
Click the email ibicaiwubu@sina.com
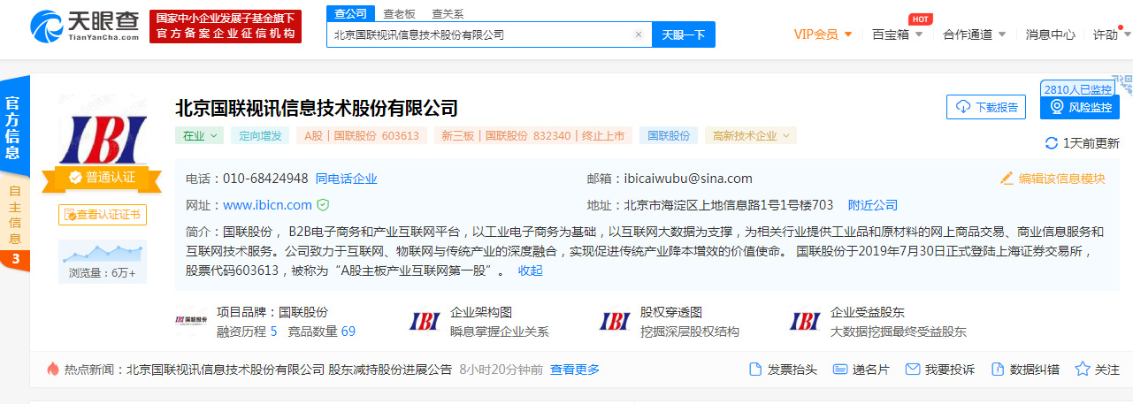688,179
